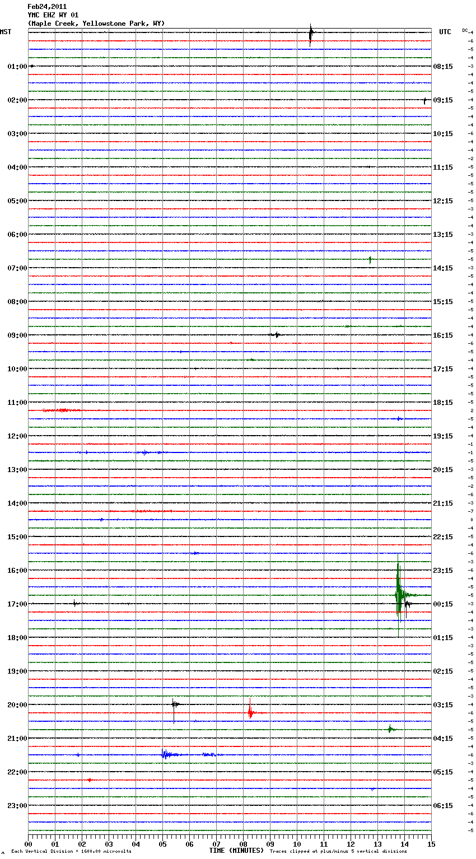Click minute 00 on the bottom axis
Viewport: 476px width, 859px height.
coord(28,844)
